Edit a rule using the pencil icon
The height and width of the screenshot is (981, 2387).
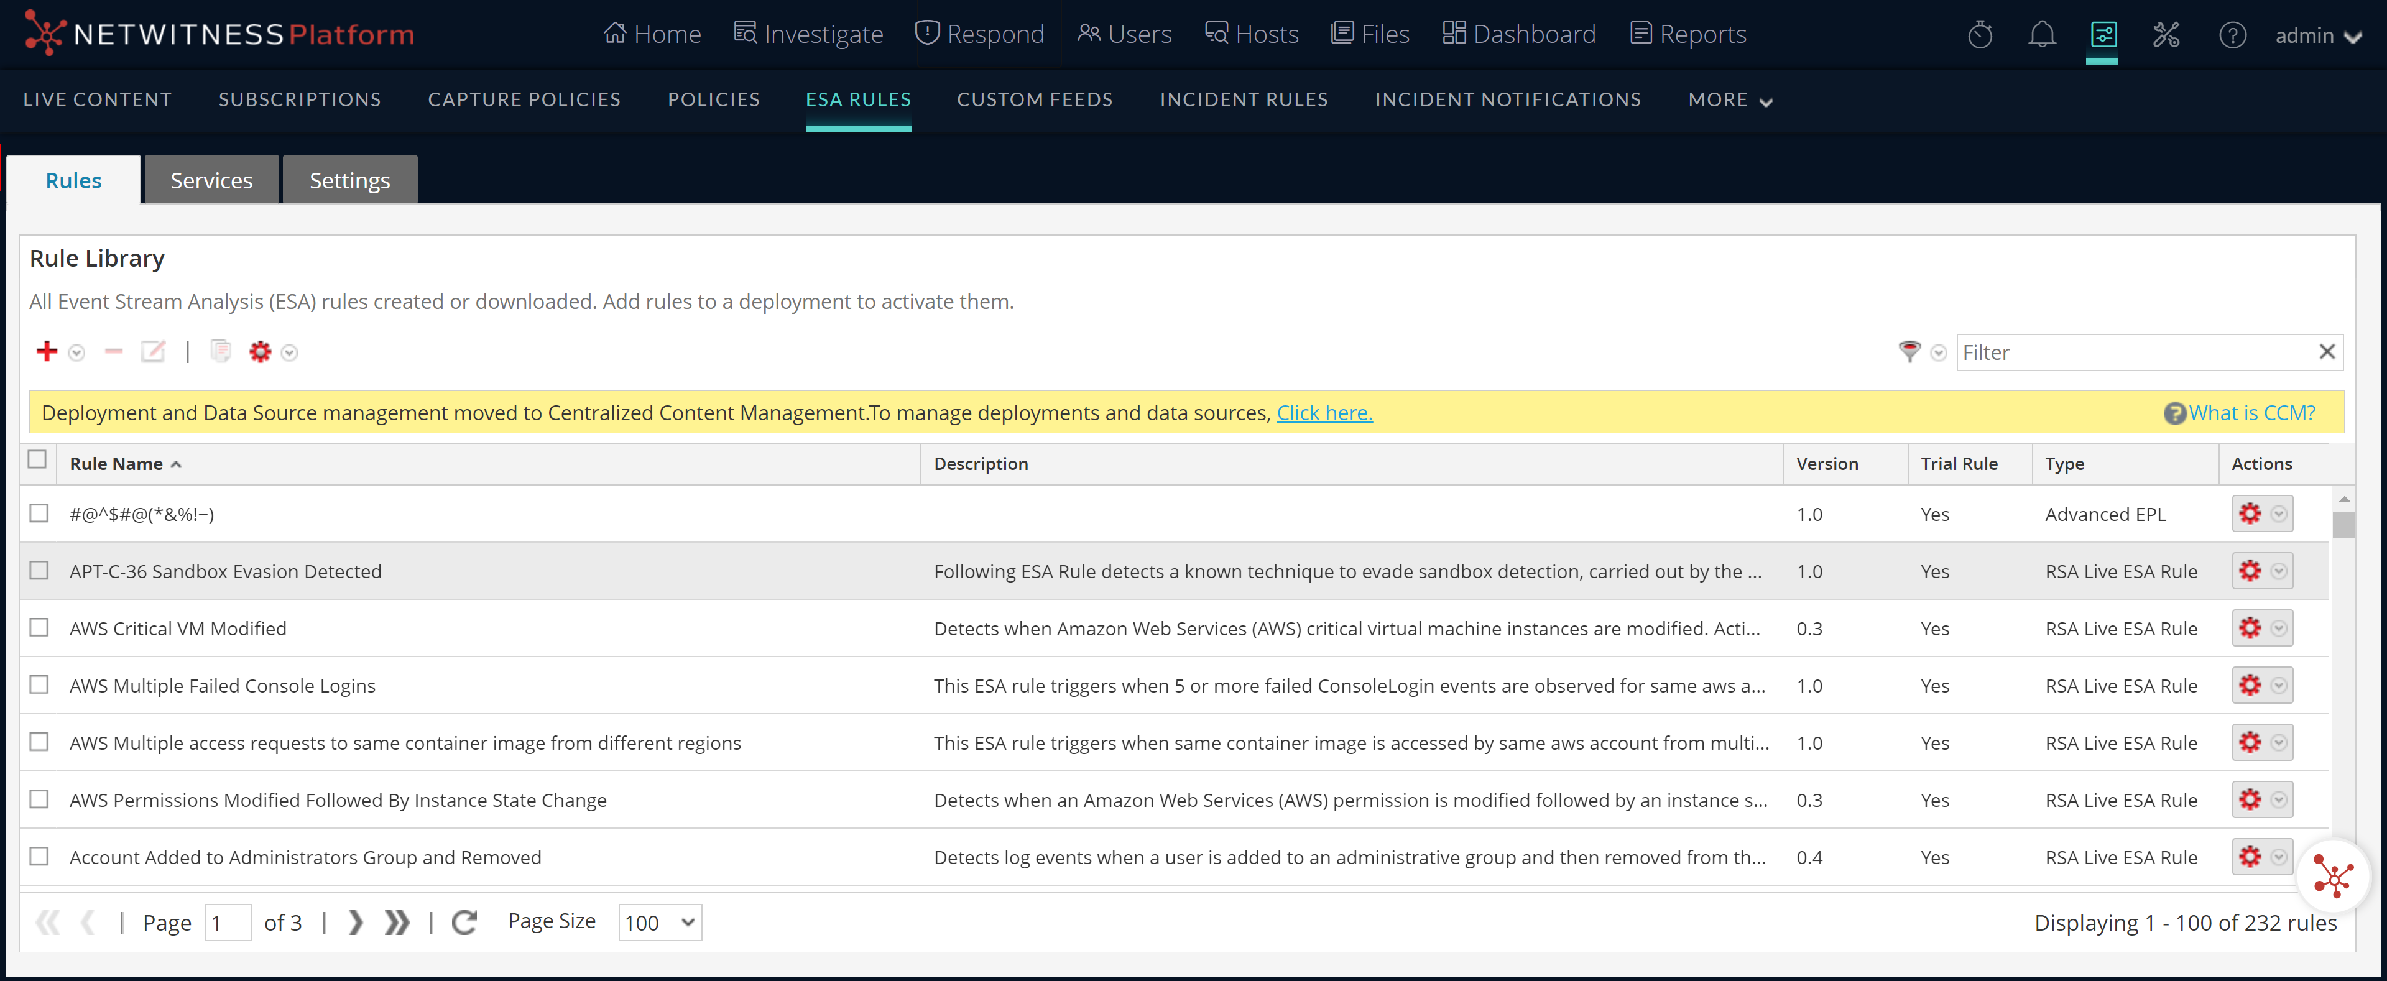[x=153, y=351]
